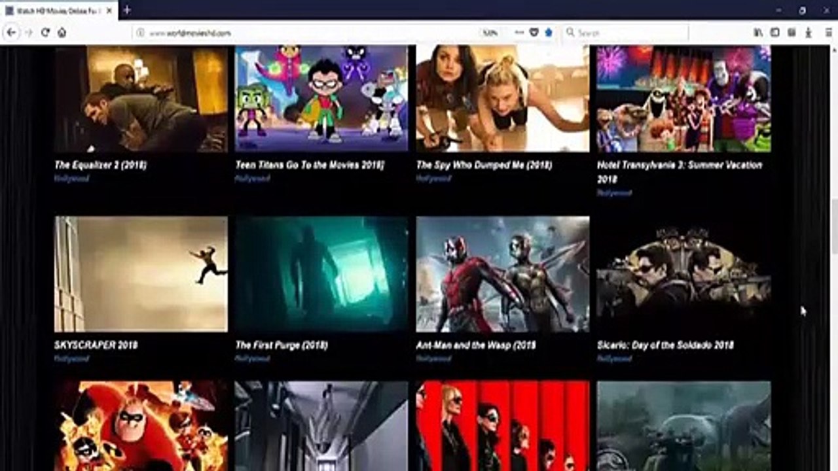
Task: Open Hollywood category under Sicario
Action: pyautogui.click(x=614, y=358)
